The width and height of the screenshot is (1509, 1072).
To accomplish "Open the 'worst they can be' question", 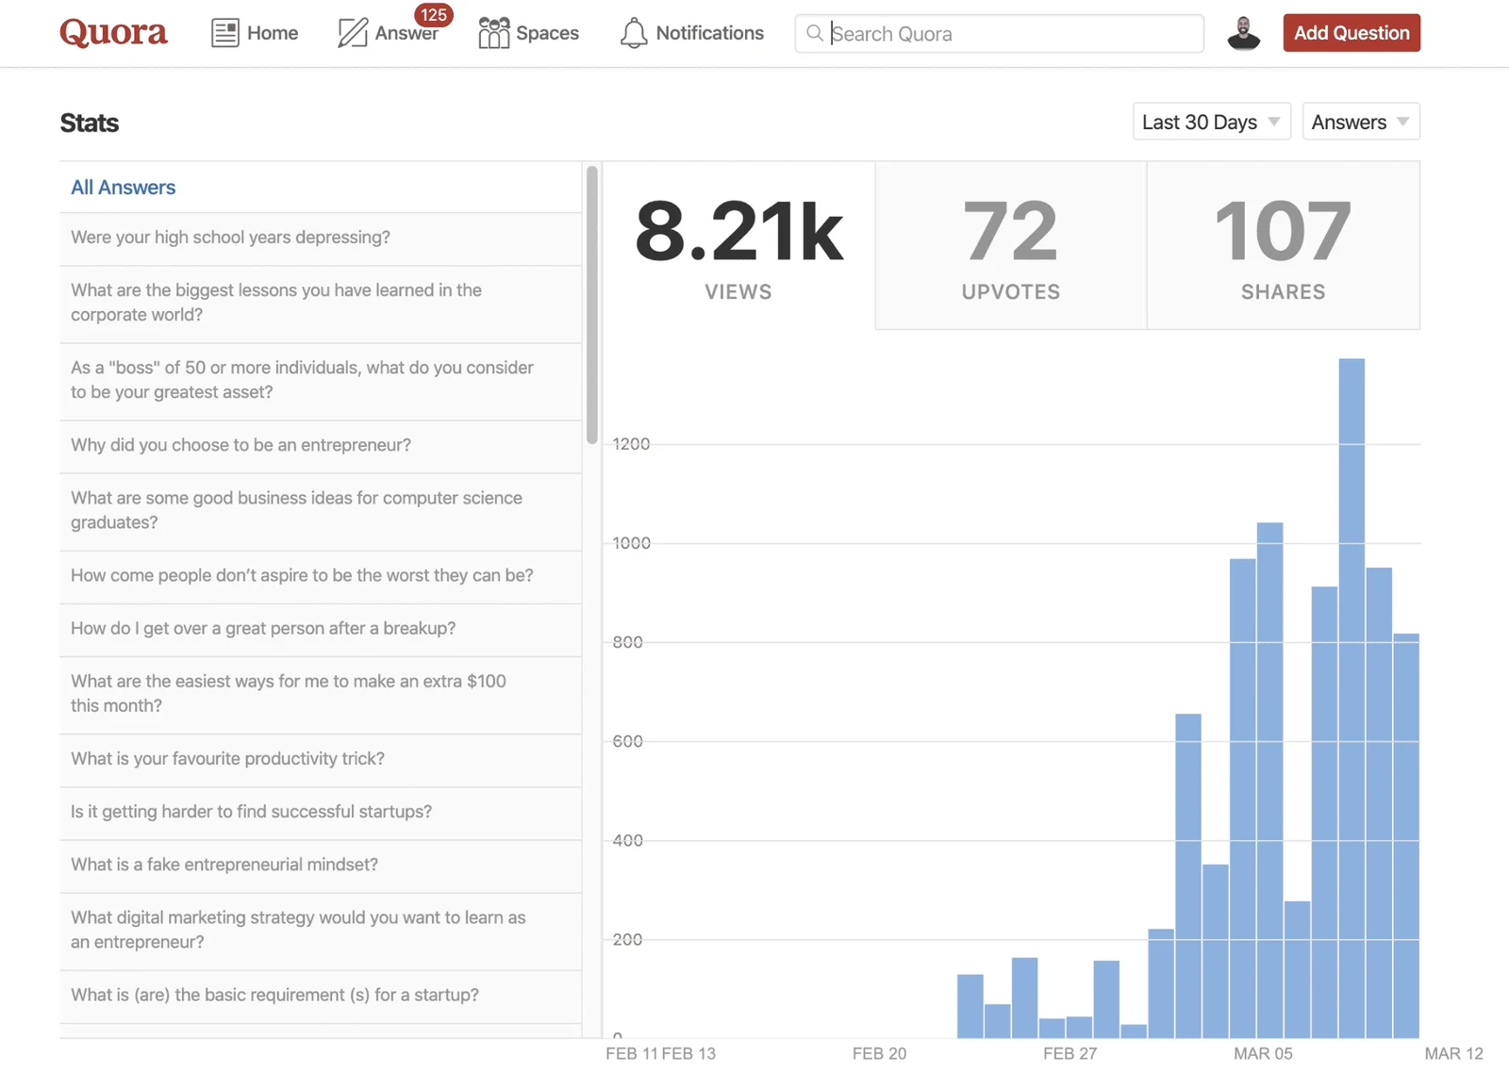I will 320,576.
